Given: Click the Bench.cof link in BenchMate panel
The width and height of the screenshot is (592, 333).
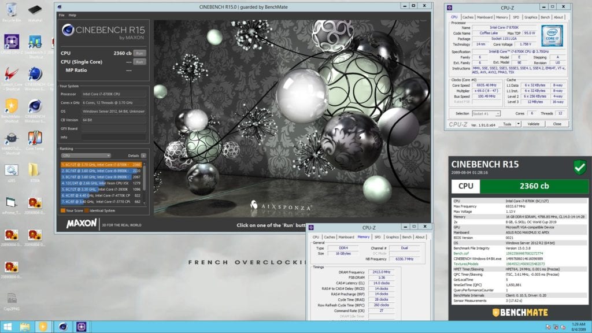Looking at the screenshot, I should coord(461,254).
